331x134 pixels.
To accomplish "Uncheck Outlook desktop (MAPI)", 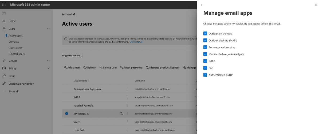I will (x=205, y=41).
